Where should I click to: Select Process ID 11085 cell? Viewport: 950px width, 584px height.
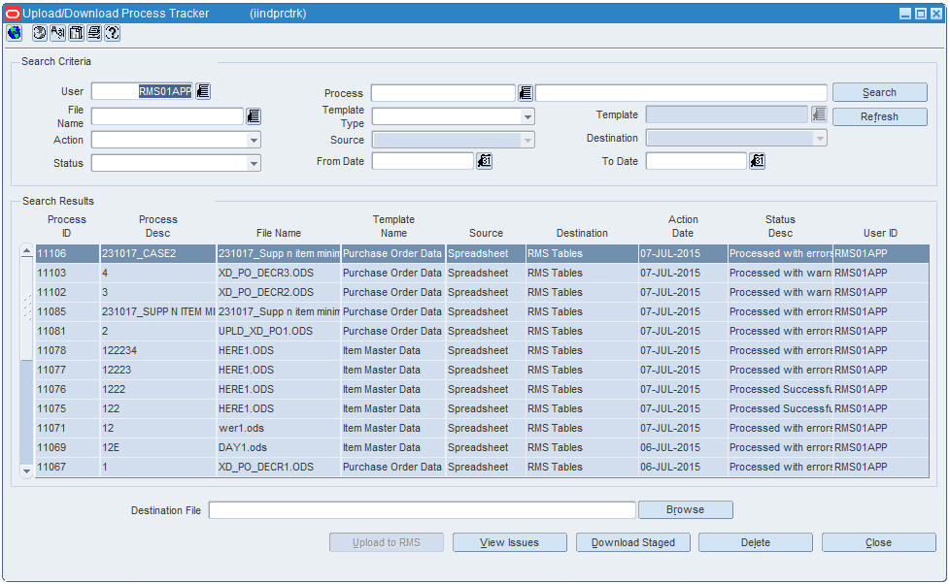67,311
